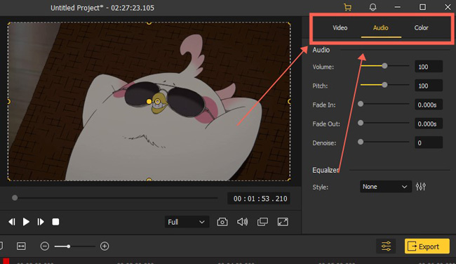456x264 pixels.
Task: Click the Fade Out slider handle
Action: [361, 123]
